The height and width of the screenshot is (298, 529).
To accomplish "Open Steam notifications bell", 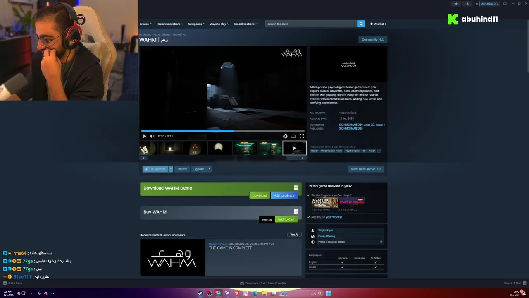I will click(467, 4).
